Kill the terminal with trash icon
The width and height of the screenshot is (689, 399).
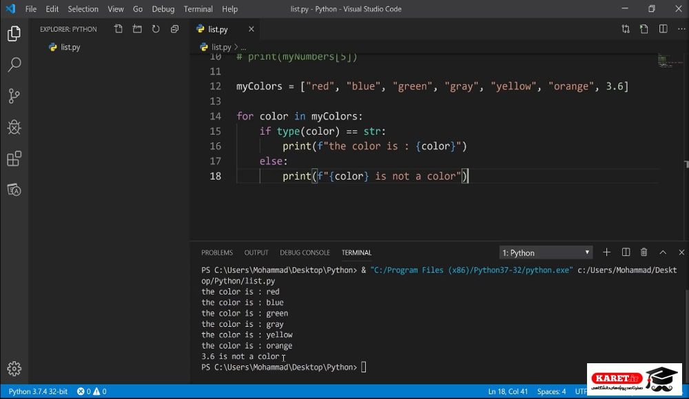pyautogui.click(x=644, y=252)
